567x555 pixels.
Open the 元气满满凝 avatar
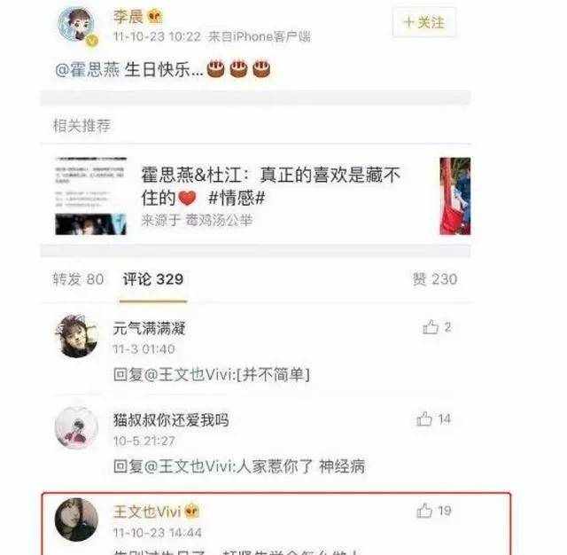(76, 336)
